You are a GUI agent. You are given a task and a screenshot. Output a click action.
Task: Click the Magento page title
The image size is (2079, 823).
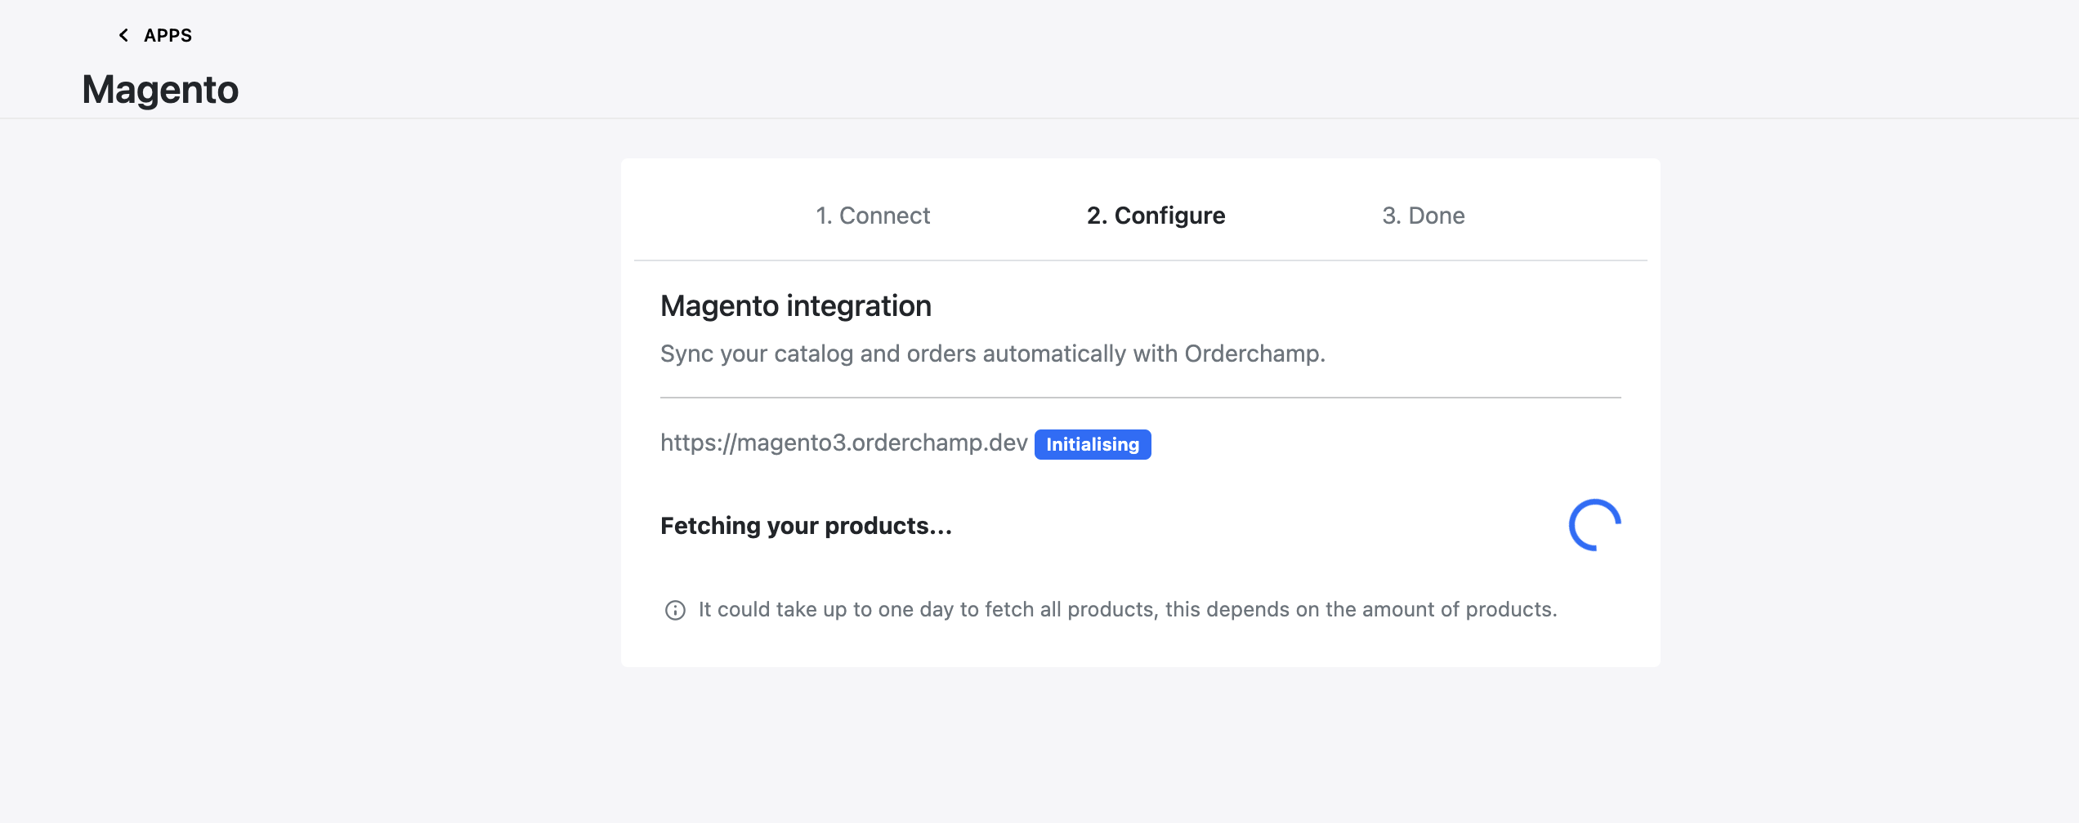[160, 89]
